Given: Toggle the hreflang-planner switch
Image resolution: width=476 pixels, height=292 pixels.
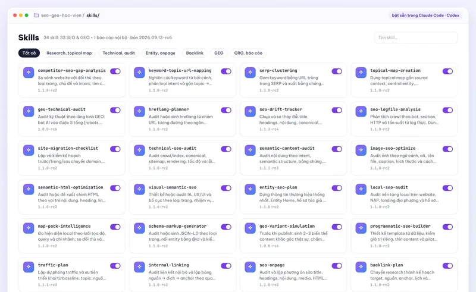Looking at the screenshot, I should [x=226, y=110].
